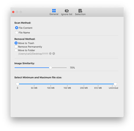Click the gear icon beside folder path
This screenshot has width=134, height=131.
[x=50, y=54]
